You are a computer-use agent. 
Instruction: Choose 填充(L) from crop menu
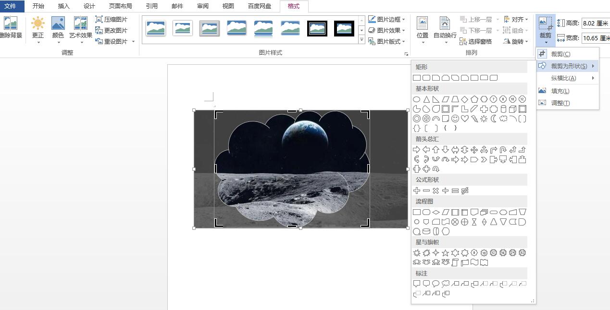pyautogui.click(x=568, y=91)
